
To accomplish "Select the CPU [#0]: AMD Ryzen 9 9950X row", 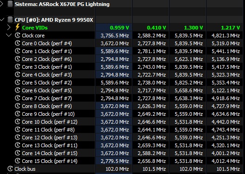I will pos(122,20).
